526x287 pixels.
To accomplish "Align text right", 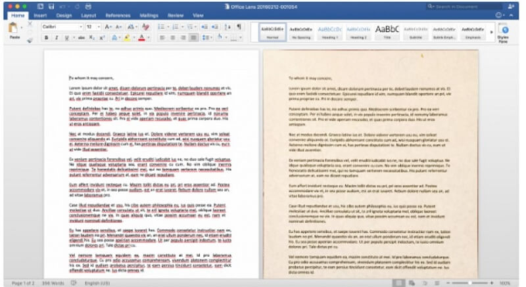I will point(183,38).
